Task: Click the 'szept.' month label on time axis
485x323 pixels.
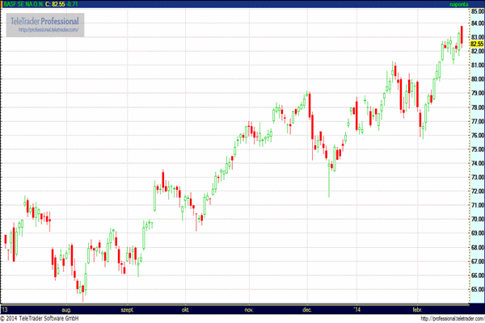Action: pos(127,310)
